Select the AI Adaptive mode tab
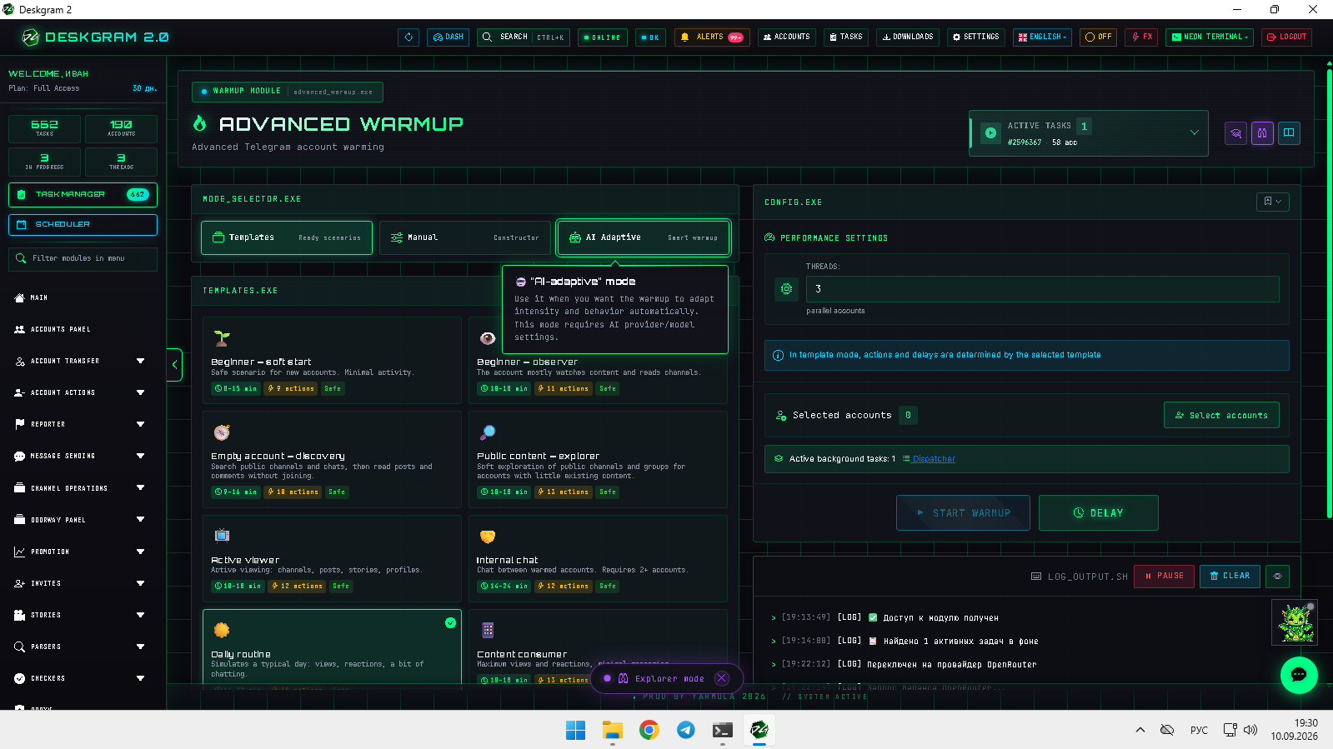Image resolution: width=1333 pixels, height=749 pixels. pos(644,237)
